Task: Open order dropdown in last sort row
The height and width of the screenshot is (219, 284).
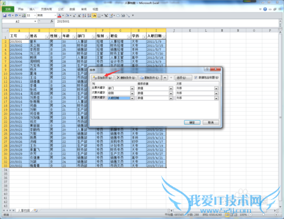Action: pyautogui.click(x=216, y=98)
